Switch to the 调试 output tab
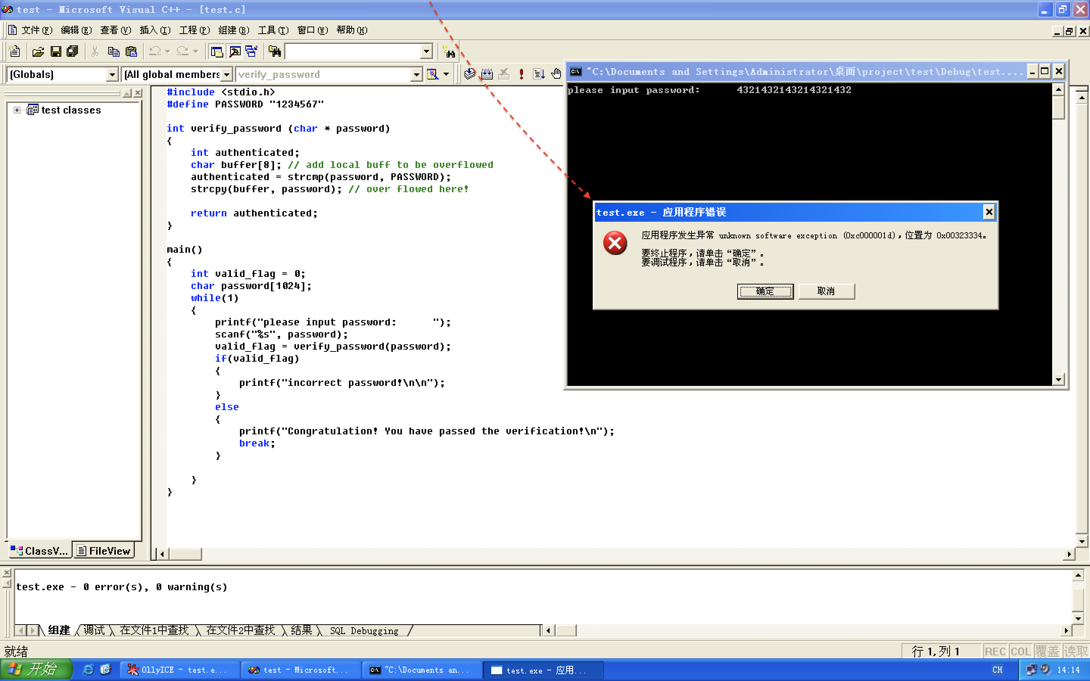Viewport: 1090px width, 681px height. pos(94,630)
